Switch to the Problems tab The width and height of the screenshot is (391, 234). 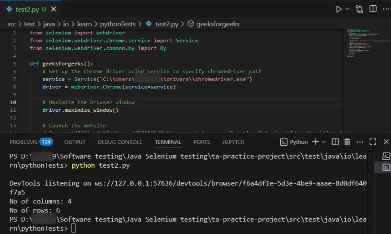click(23, 142)
